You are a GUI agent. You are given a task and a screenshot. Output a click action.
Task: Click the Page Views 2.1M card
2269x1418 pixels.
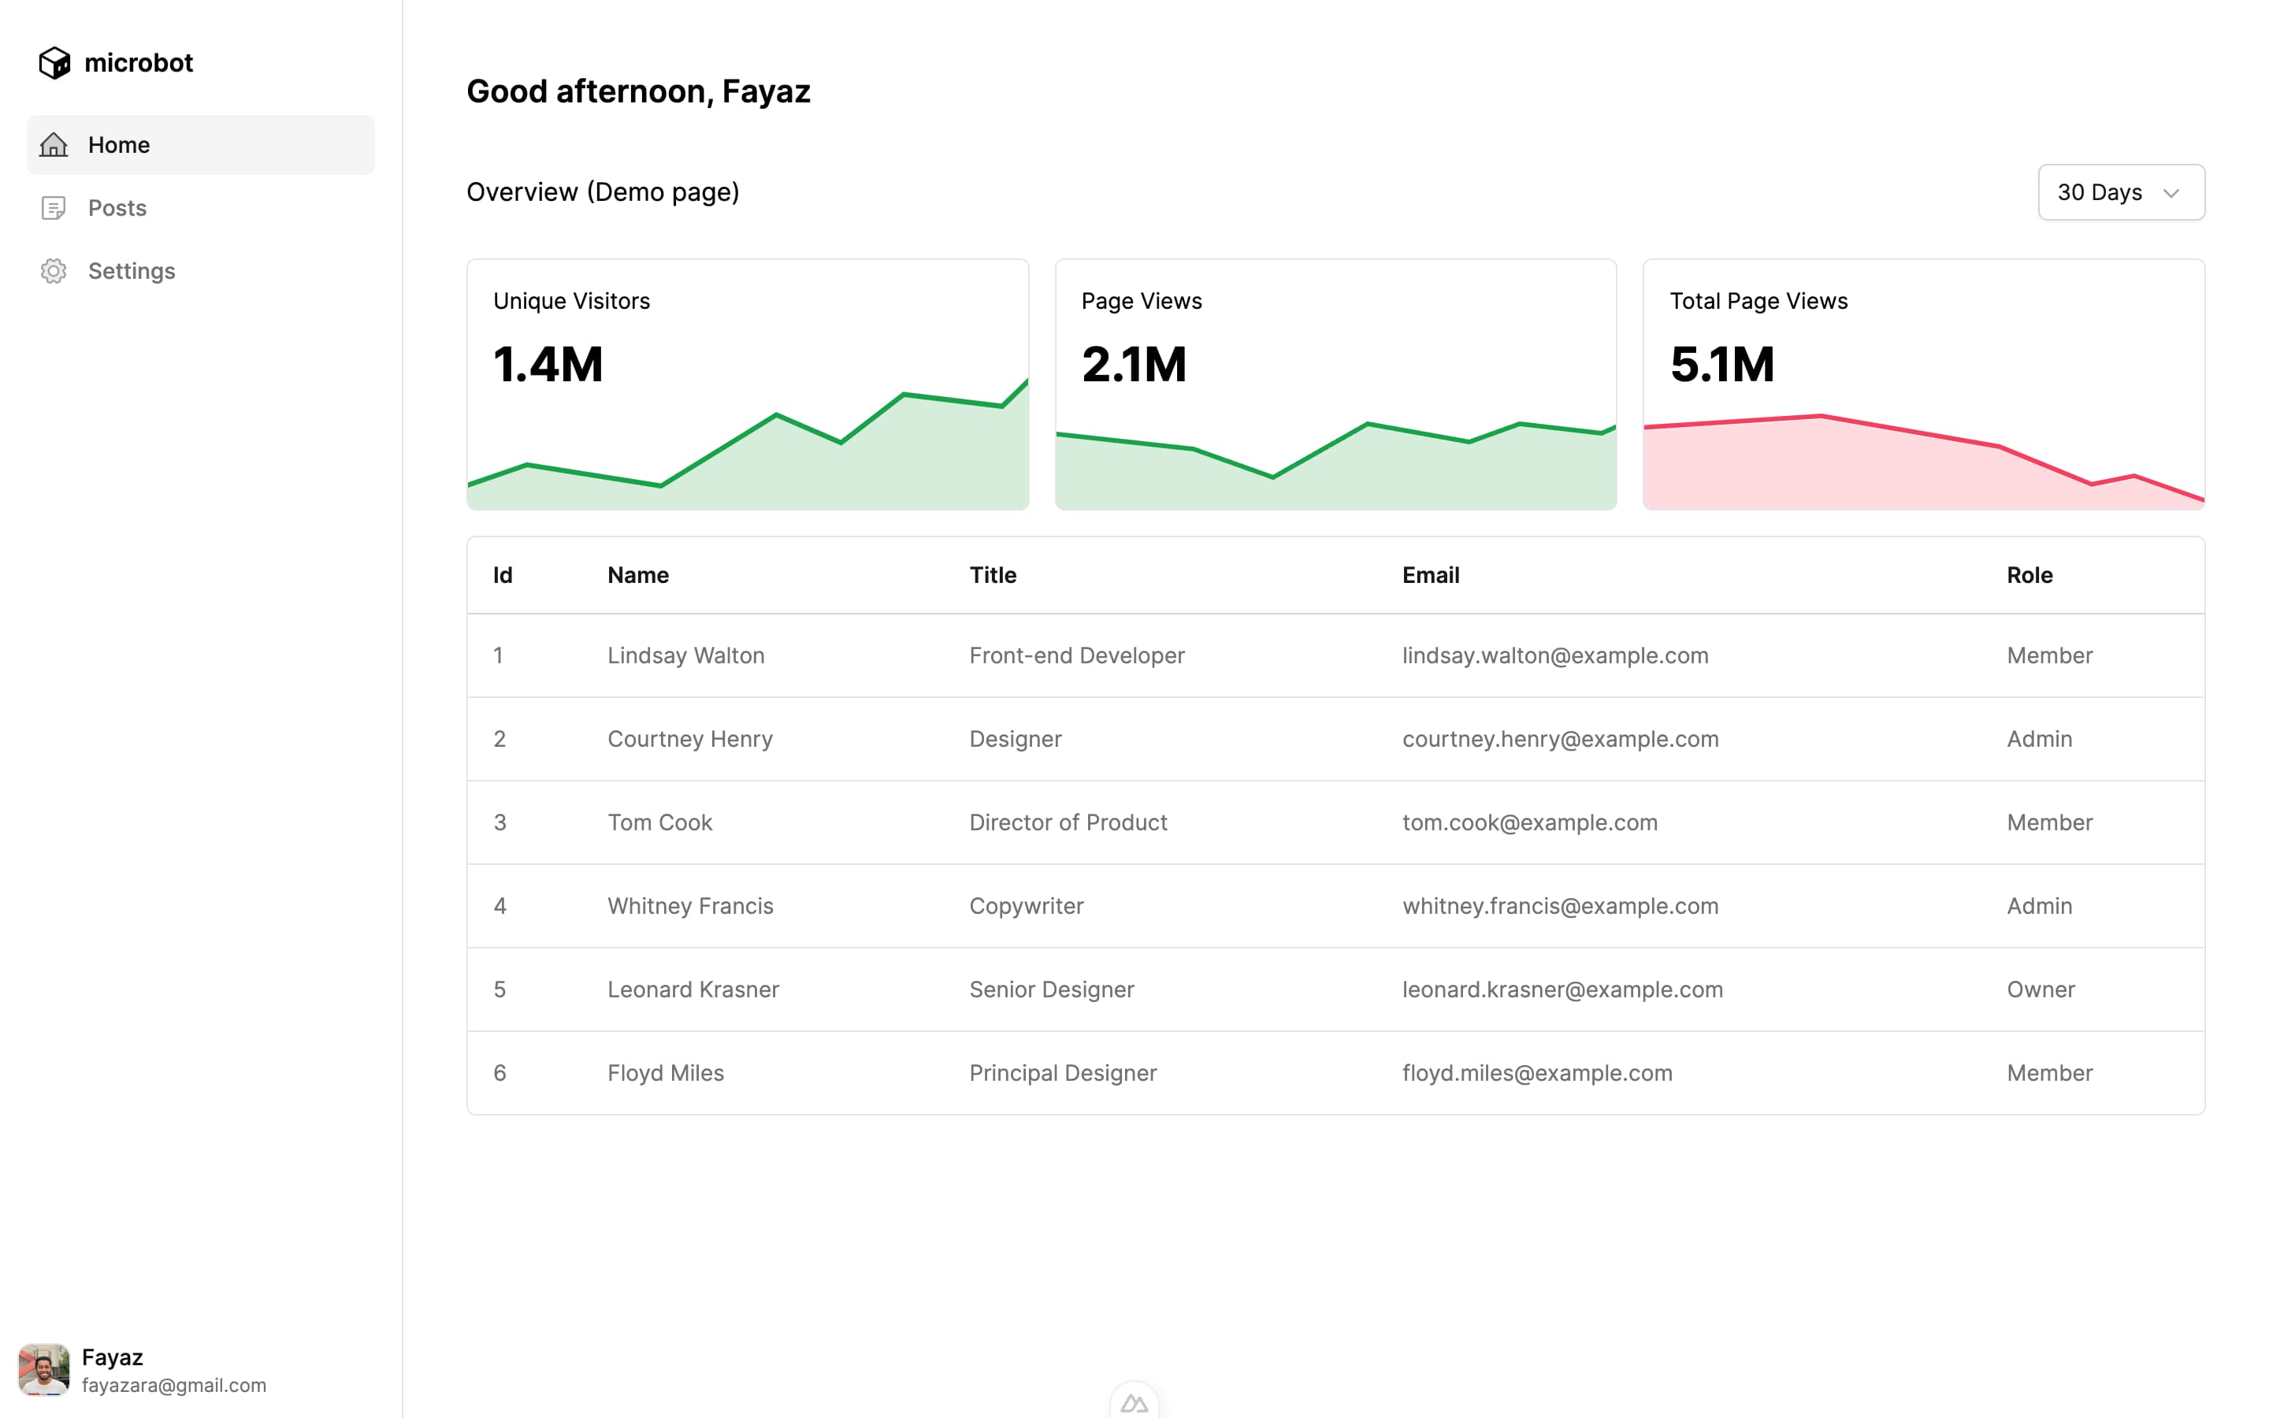[x=1335, y=384]
